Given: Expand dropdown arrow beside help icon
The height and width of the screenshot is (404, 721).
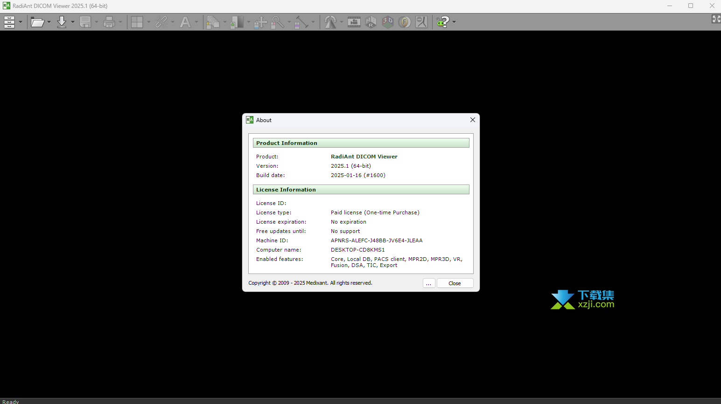Looking at the screenshot, I should click(454, 22).
